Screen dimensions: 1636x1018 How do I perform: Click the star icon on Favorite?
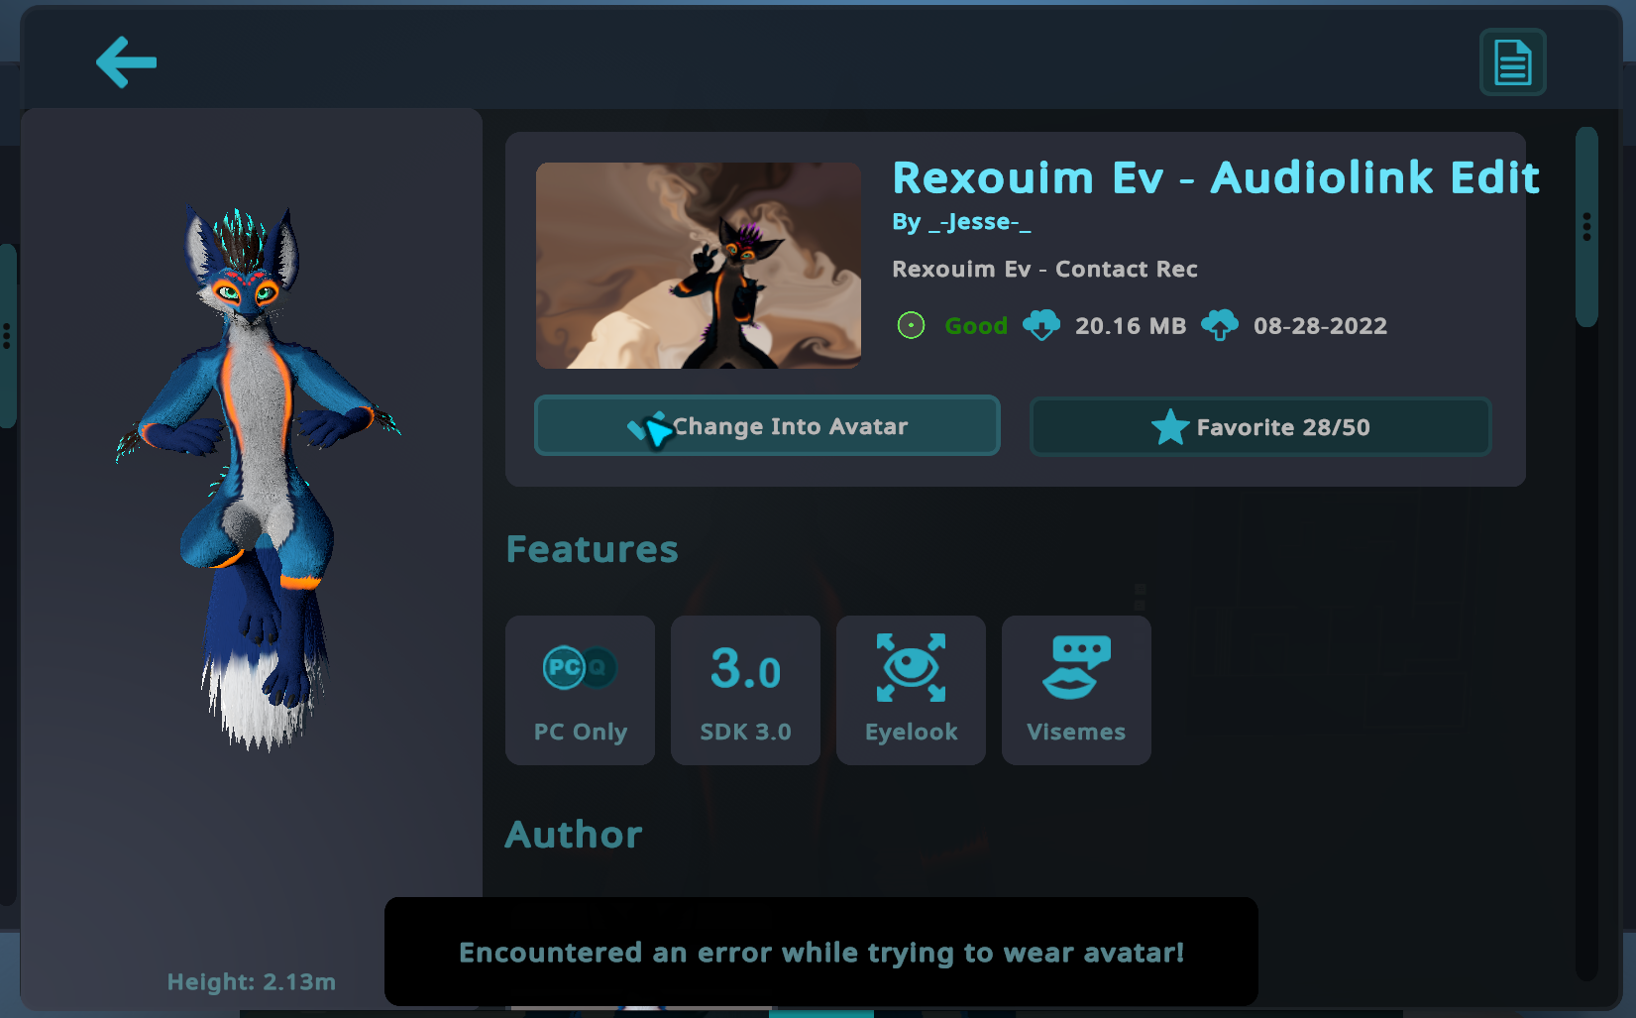(x=1170, y=427)
